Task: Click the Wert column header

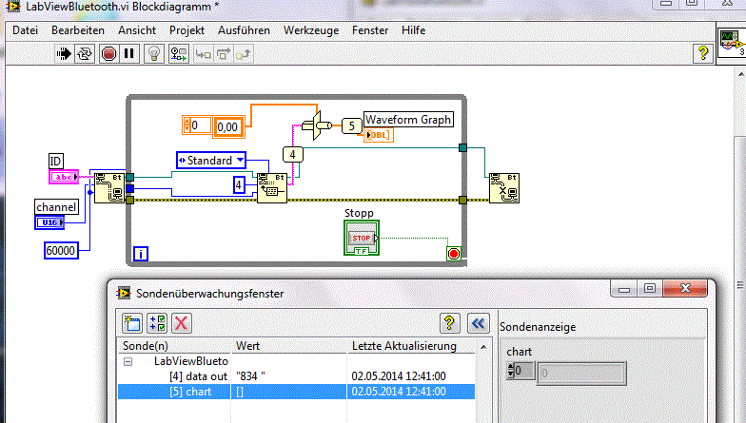Action: (289, 346)
